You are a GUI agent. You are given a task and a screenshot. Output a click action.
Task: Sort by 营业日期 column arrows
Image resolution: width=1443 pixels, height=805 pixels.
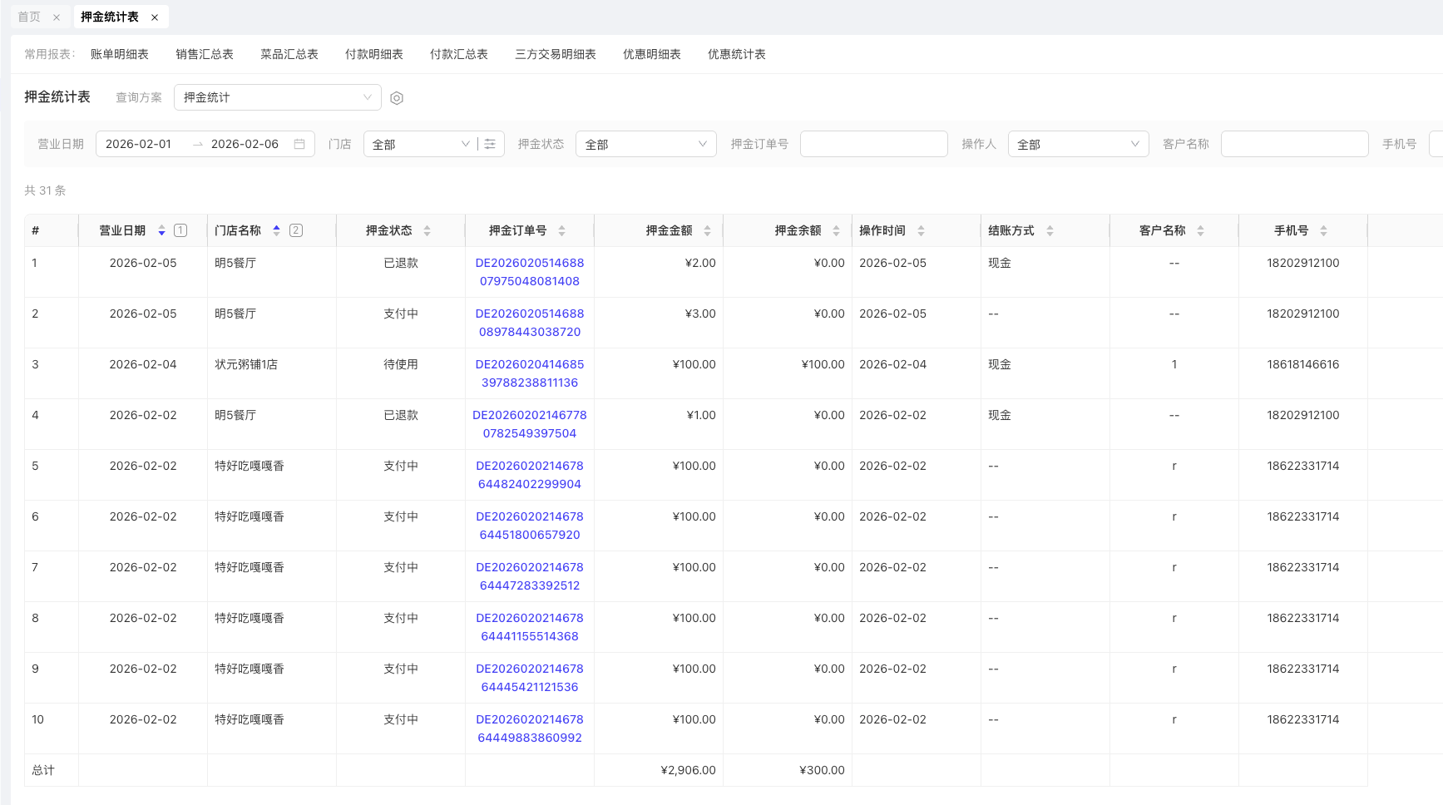(161, 230)
